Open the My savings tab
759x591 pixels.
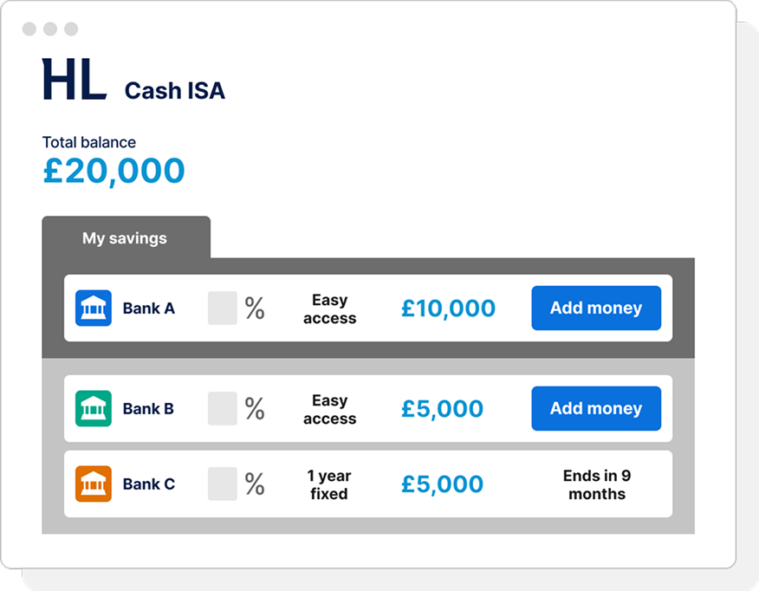click(x=125, y=237)
